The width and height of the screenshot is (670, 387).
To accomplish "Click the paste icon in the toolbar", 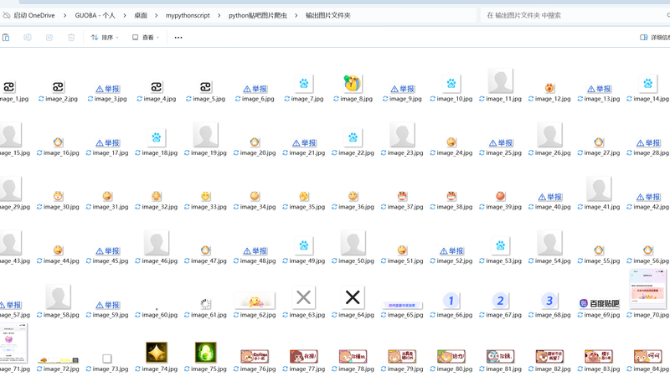I will tap(6, 38).
